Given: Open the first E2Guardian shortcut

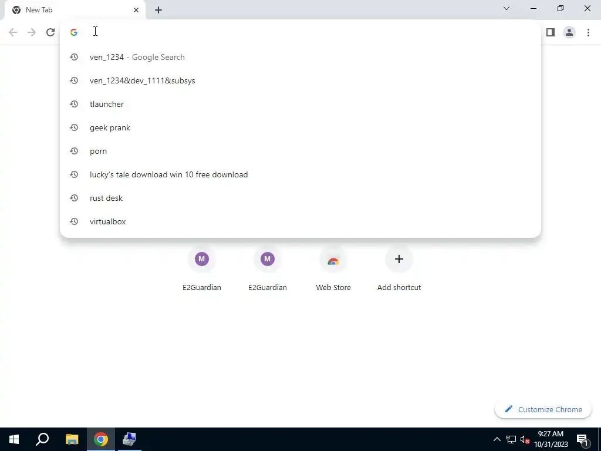Looking at the screenshot, I should click(202, 268).
